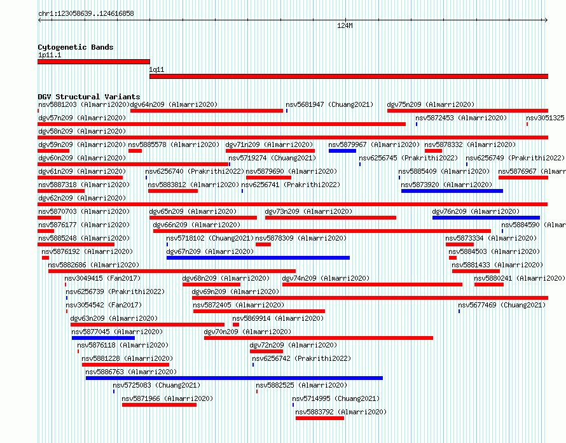
Task: Open nsv5884503 (Almarri2020) label
Action: pyautogui.click(x=494, y=251)
